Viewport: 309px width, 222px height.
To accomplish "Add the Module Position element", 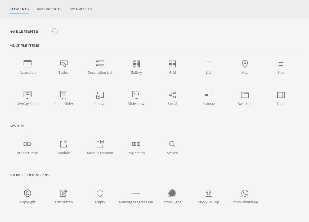I will [100, 147].
